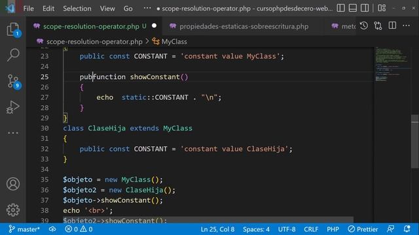Expand hidden menu bar items ellipsis

(x=147, y=8)
